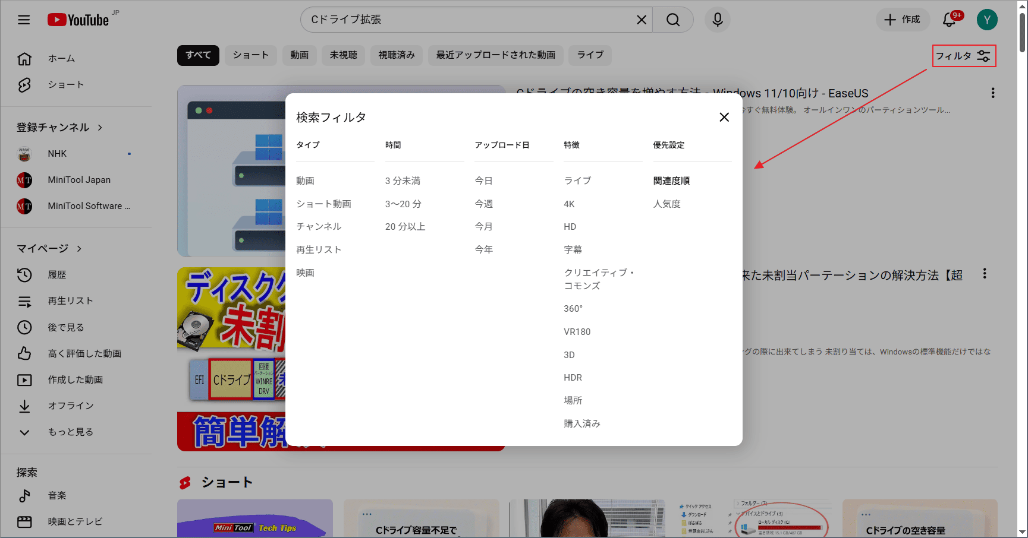Enable the HD feature filter
1028x538 pixels.
(x=570, y=226)
